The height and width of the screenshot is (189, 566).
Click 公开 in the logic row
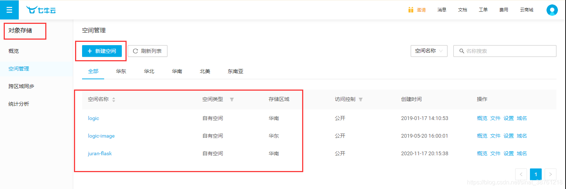coord(340,118)
